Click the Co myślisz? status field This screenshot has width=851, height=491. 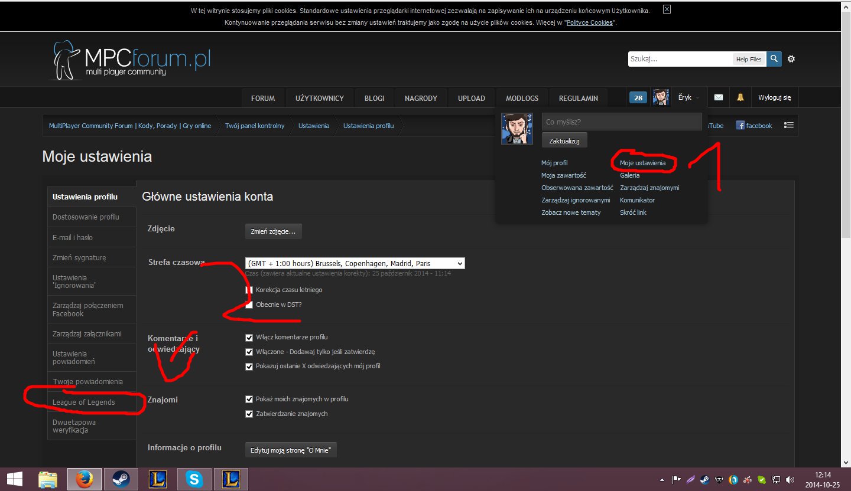[x=622, y=122]
